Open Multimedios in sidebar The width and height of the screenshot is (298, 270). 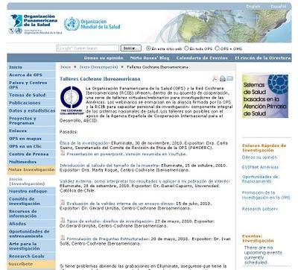[x=31, y=162]
